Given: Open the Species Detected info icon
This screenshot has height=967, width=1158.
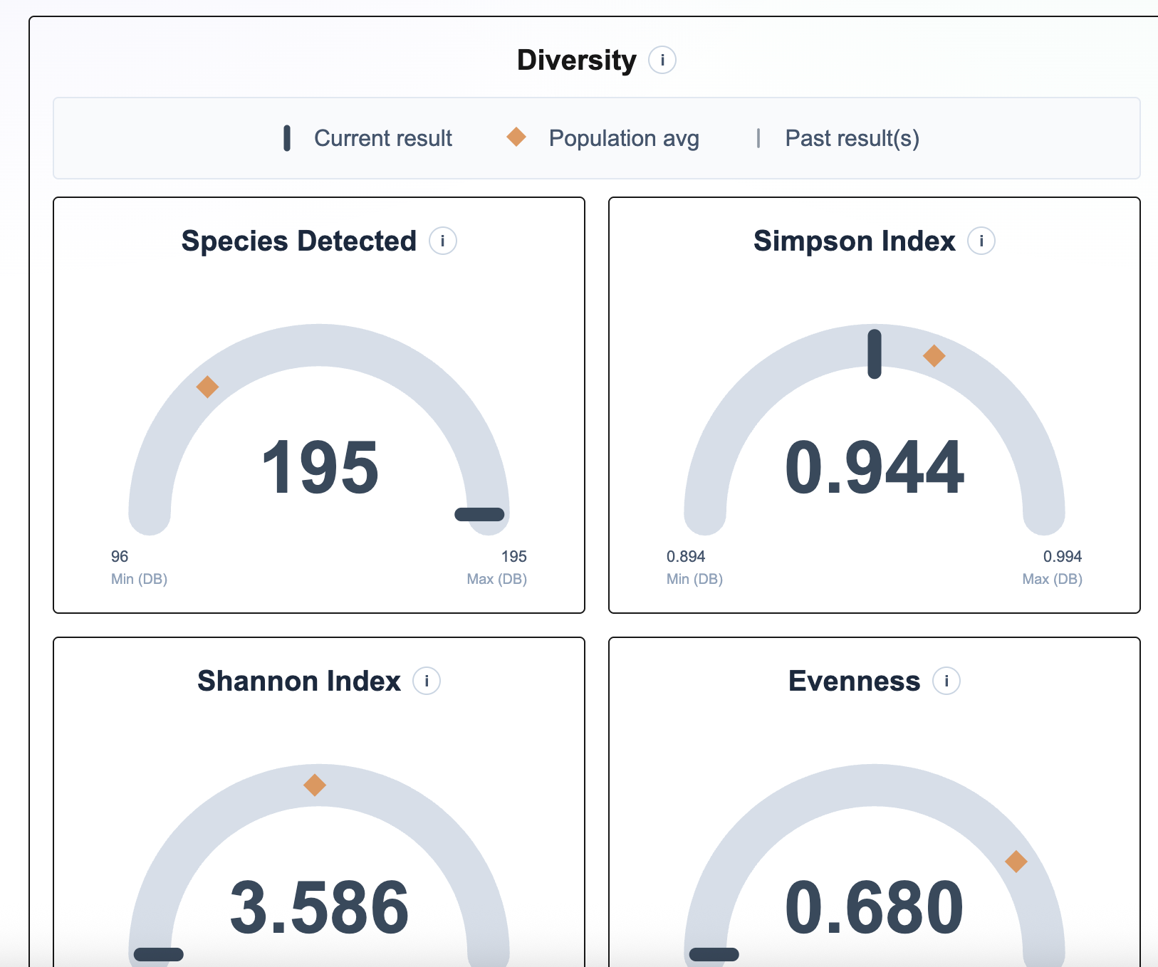Looking at the screenshot, I should 442,241.
